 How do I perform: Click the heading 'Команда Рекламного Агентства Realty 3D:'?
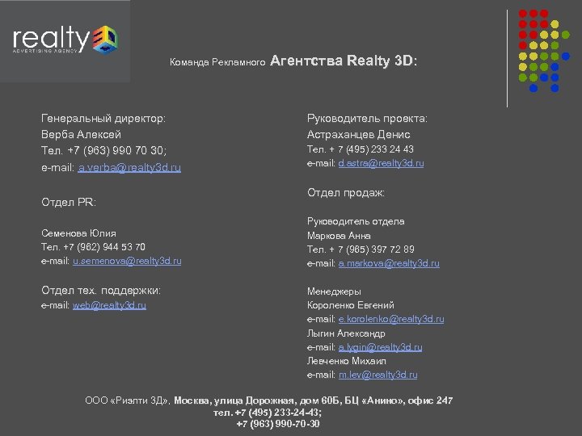(293, 61)
